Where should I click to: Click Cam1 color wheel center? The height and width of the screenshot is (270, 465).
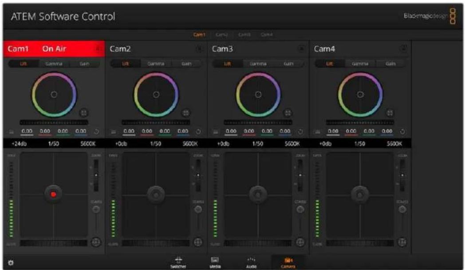[x=54, y=94]
